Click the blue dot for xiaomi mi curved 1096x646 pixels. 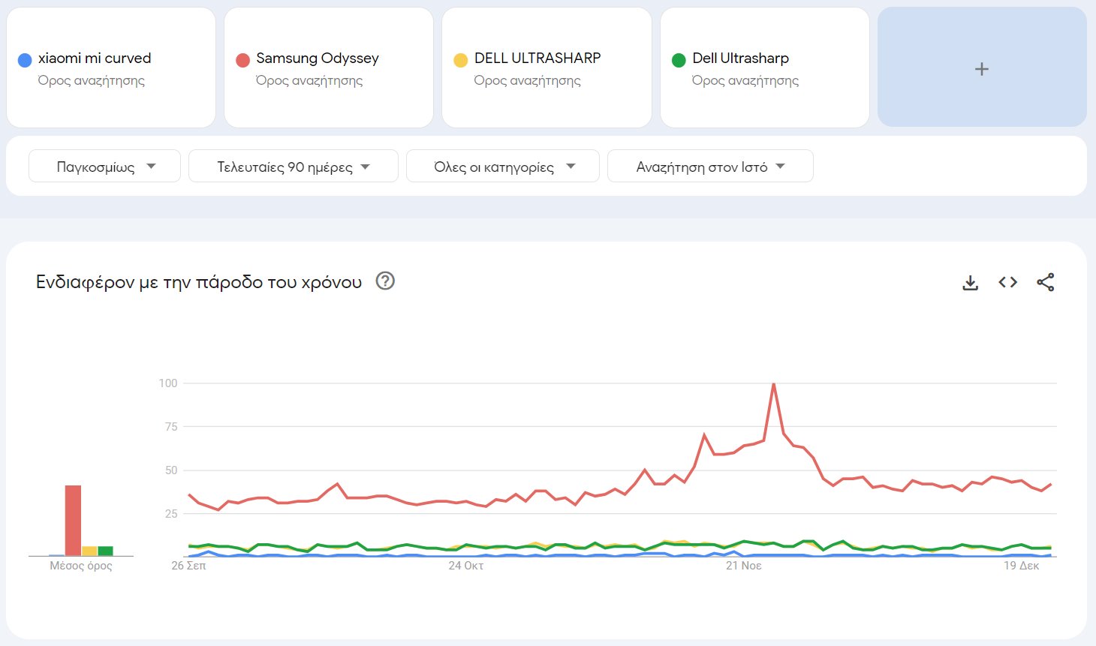tap(25, 60)
